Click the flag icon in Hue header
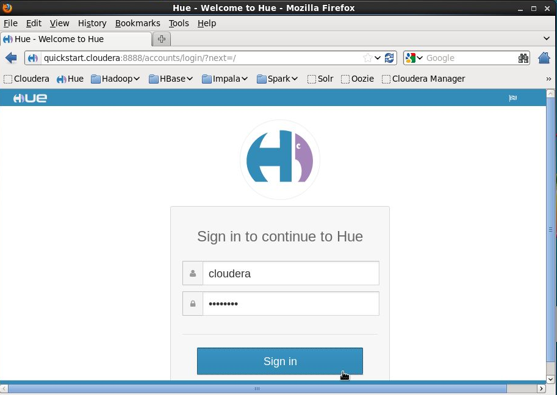Viewport: 557px width, 395px height. (x=512, y=98)
